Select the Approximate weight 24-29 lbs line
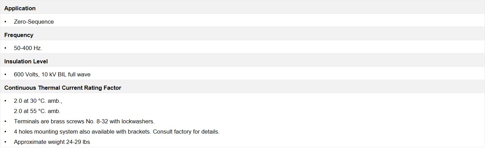 pyautogui.click(x=52, y=142)
